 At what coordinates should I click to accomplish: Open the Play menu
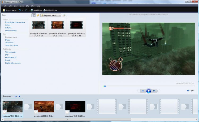pos(33,6)
